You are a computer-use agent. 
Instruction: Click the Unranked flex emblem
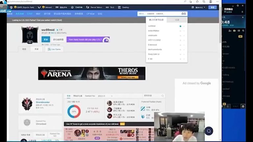point(27,122)
